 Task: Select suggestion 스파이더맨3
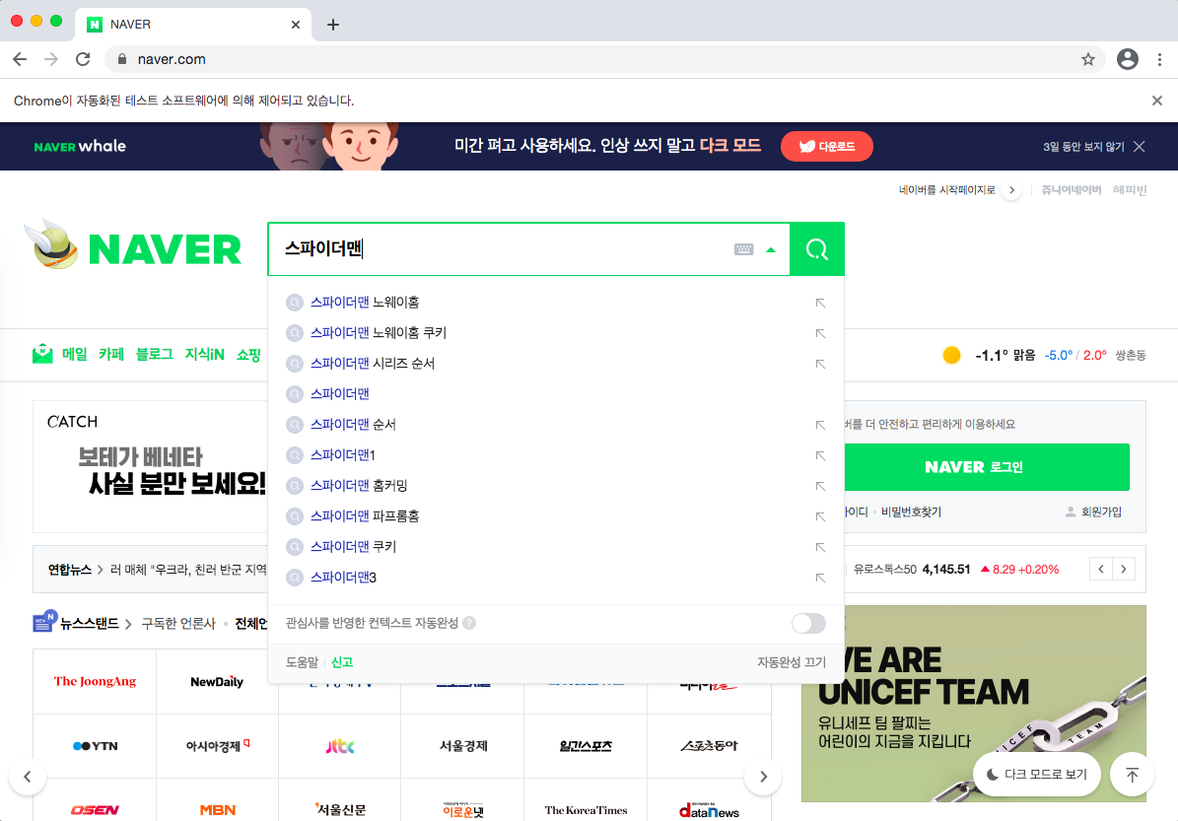pyautogui.click(x=343, y=577)
